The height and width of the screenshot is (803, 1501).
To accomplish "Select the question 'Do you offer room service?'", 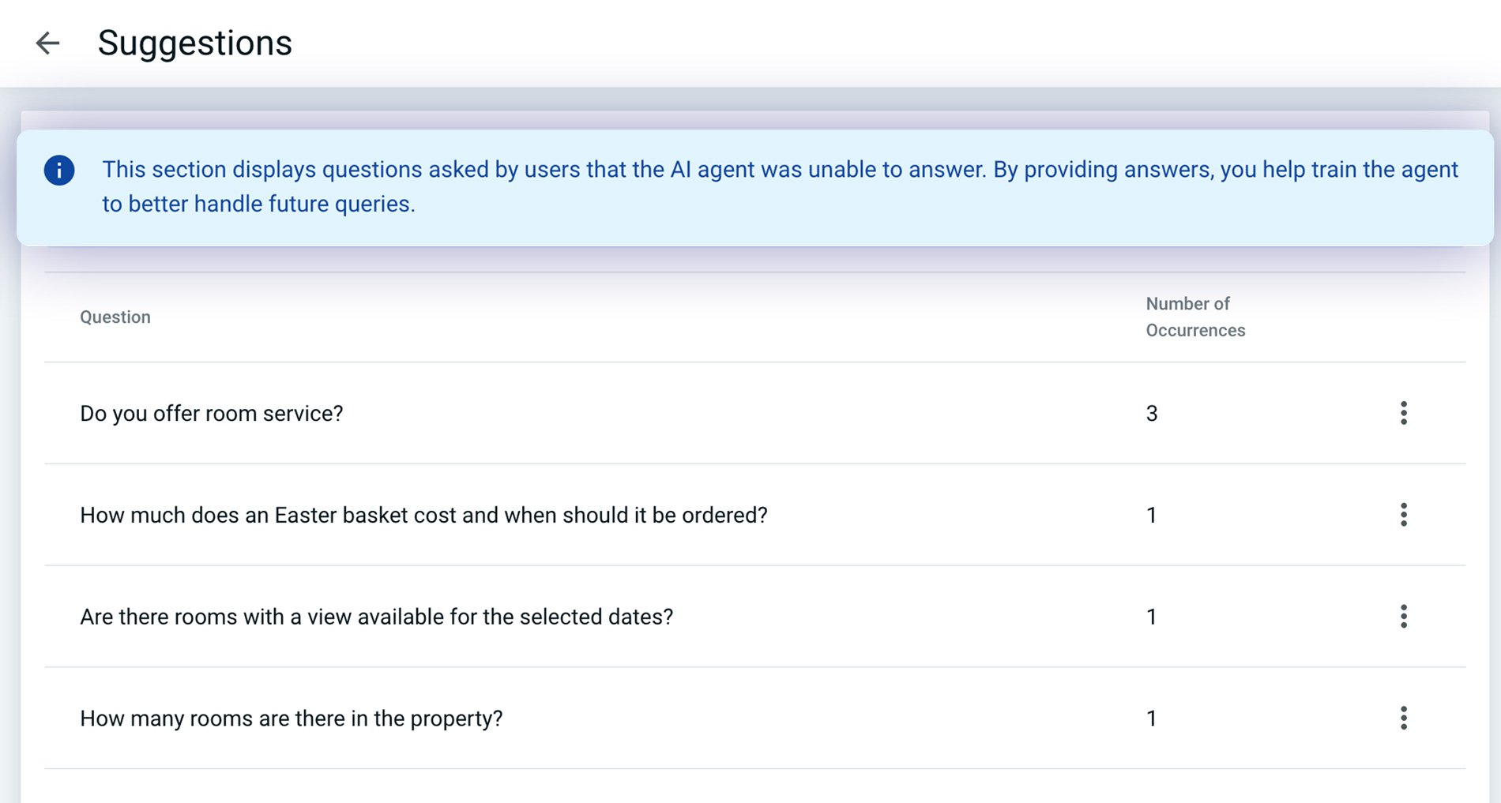I will click(x=212, y=413).
